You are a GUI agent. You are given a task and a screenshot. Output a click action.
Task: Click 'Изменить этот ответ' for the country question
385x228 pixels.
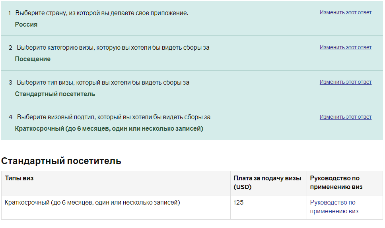pyautogui.click(x=346, y=12)
